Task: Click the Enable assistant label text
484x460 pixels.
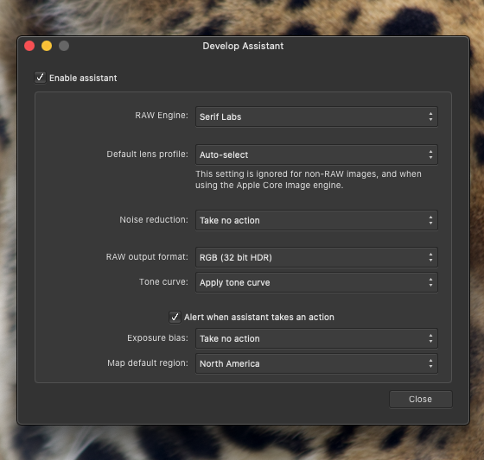Action: [x=83, y=78]
